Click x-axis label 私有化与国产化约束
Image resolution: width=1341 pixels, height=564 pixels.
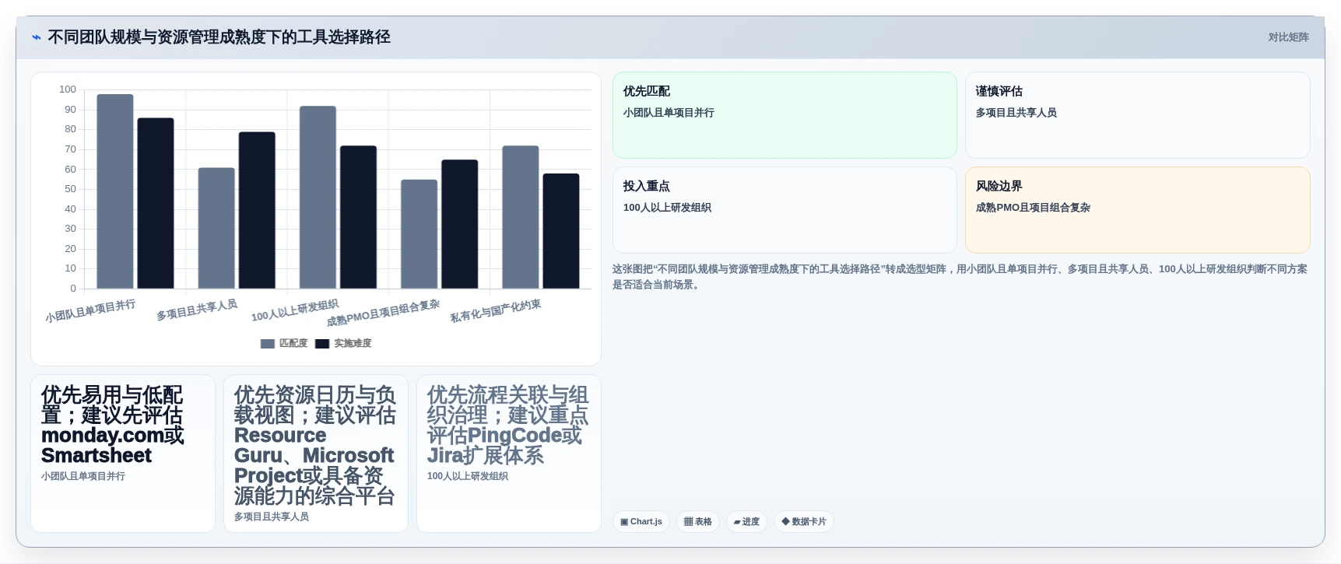point(496,311)
